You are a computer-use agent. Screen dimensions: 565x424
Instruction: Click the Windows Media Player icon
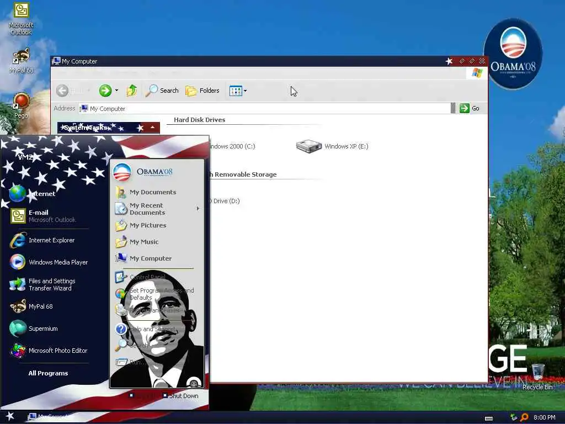coord(18,262)
